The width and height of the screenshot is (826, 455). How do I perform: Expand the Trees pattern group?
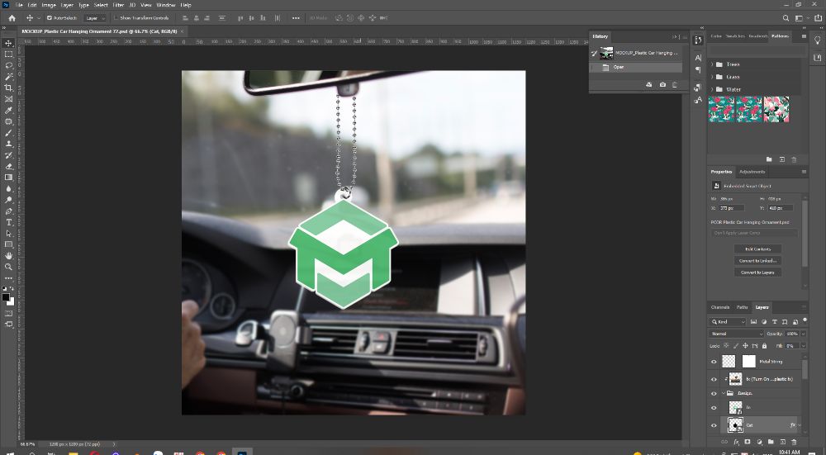[x=712, y=64]
